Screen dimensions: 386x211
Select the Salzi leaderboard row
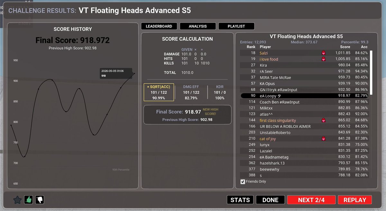click(305, 53)
